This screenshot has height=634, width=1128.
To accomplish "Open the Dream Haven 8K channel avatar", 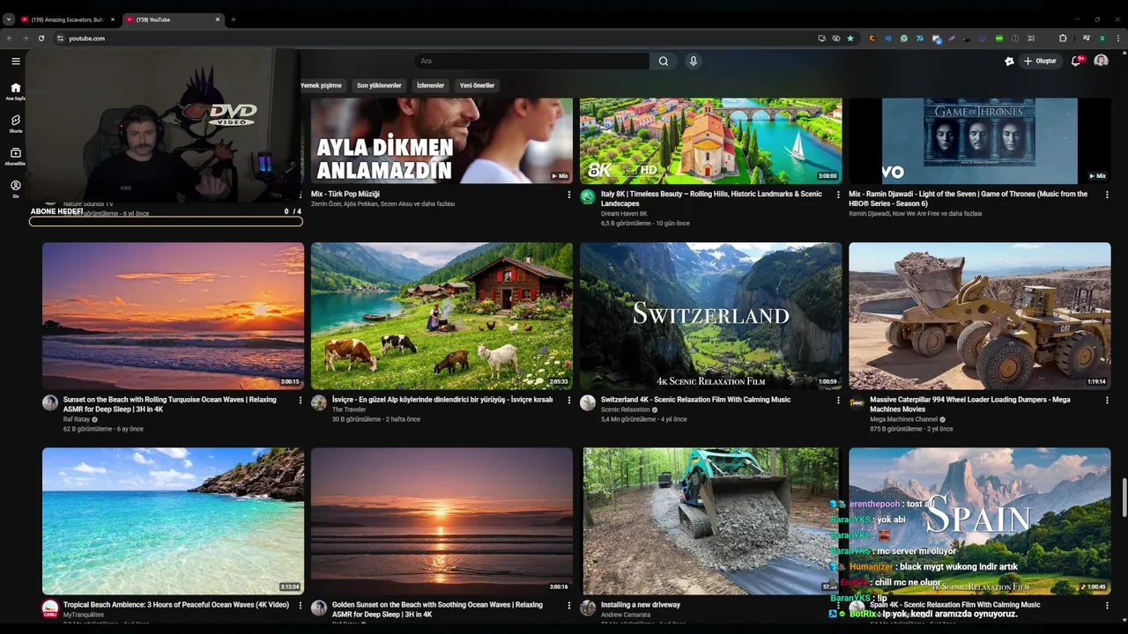I will (588, 196).
